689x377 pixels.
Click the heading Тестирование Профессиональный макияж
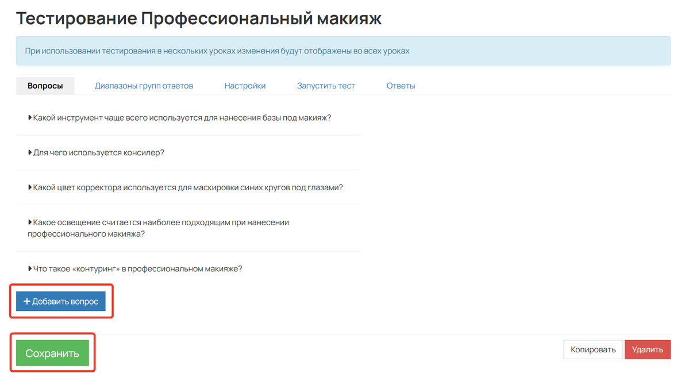(199, 18)
